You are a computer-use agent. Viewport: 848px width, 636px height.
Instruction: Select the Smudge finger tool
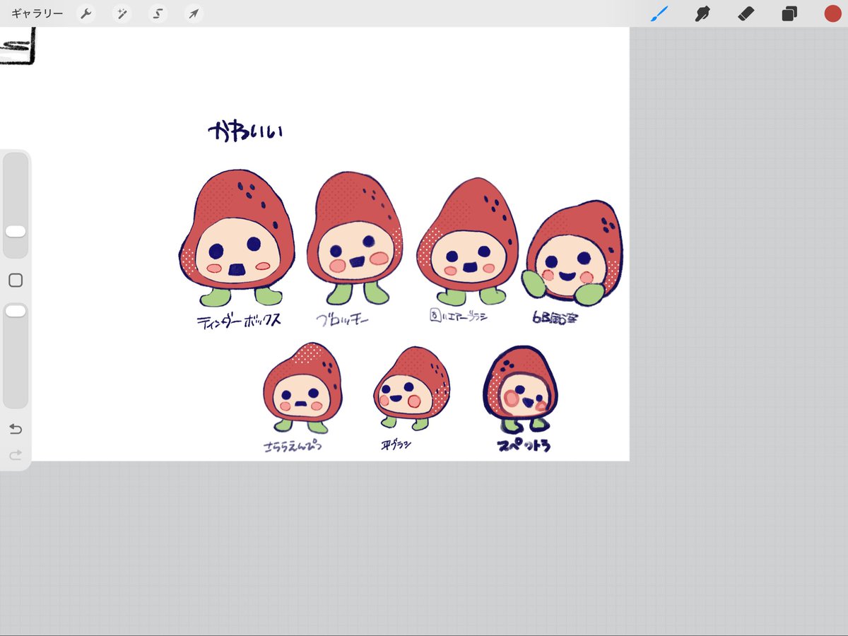[702, 13]
